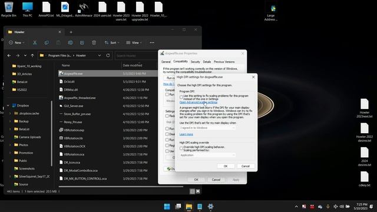Open the Sort dropdown in Explorer
377x212 pixels.
[x=112, y=42]
